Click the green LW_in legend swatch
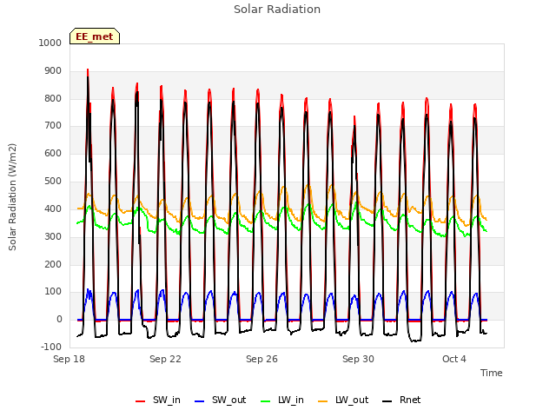 point(266,401)
